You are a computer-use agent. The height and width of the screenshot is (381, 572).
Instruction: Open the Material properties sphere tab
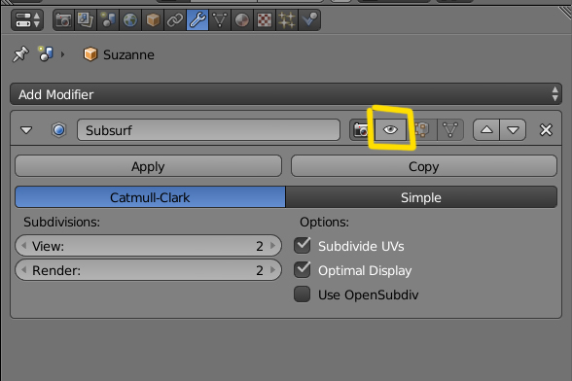click(242, 20)
